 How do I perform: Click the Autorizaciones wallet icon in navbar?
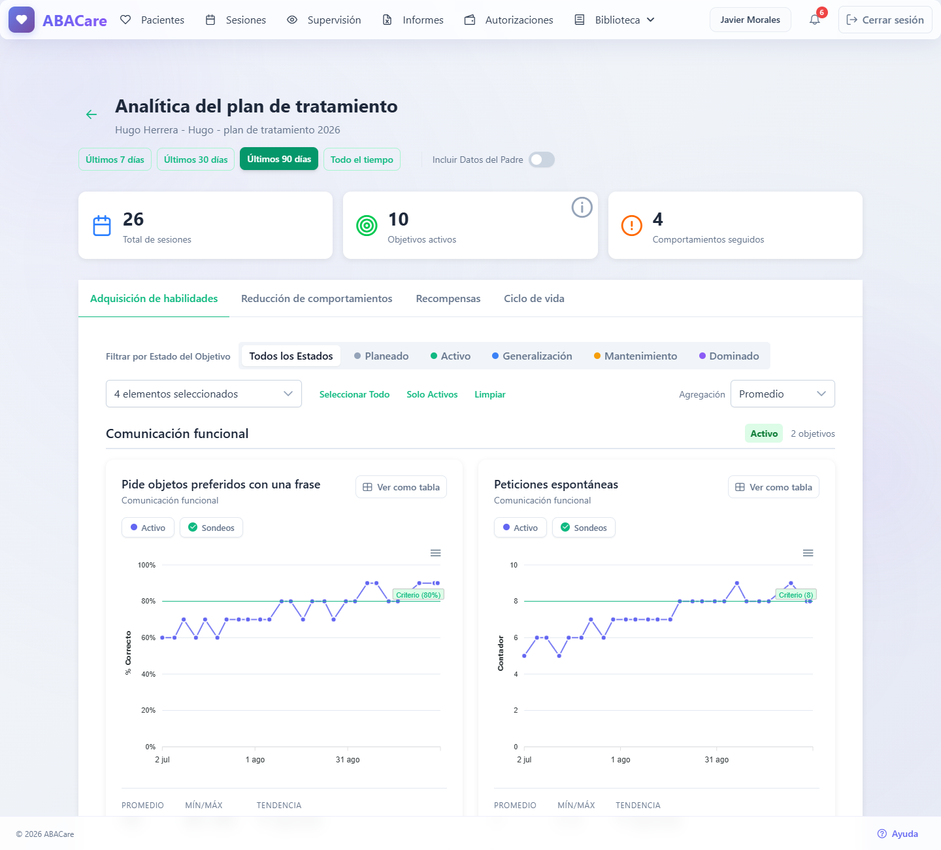coord(469,20)
